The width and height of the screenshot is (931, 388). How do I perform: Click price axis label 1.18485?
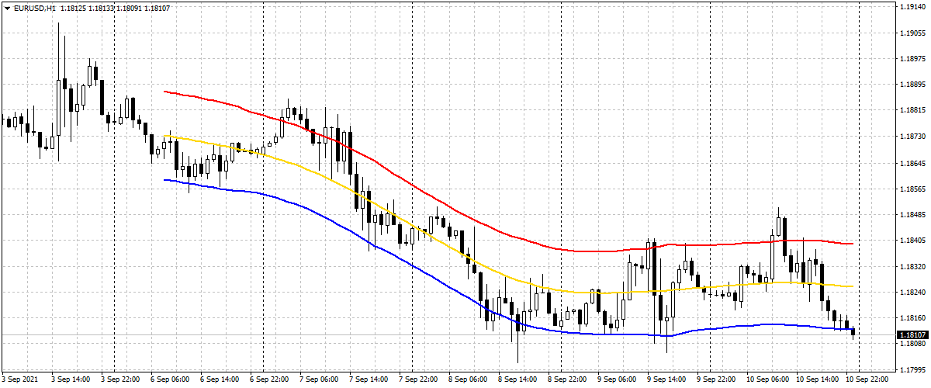click(x=912, y=214)
